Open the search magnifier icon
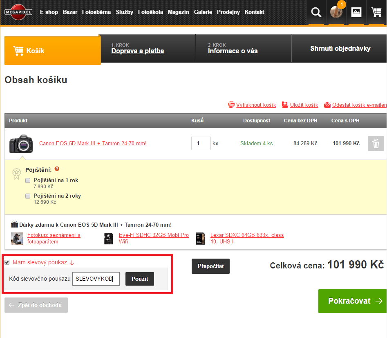 [x=316, y=12]
